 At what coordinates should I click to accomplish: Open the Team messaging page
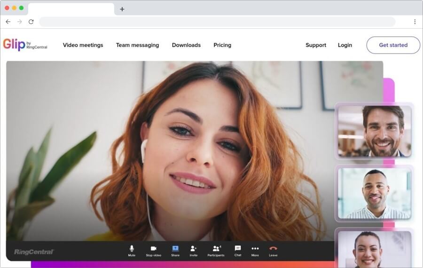click(x=138, y=45)
